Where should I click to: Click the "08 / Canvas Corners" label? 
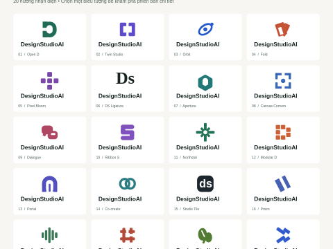pyautogui.click(x=269, y=106)
